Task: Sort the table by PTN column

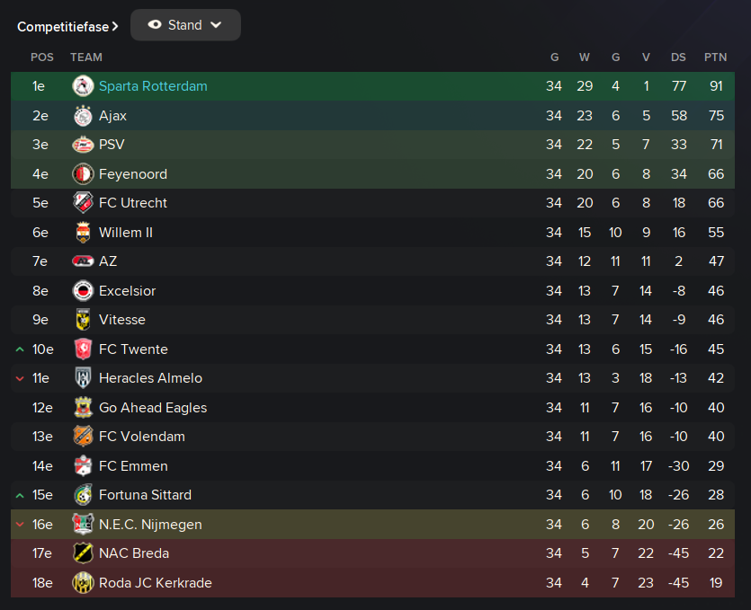Action: [x=715, y=57]
